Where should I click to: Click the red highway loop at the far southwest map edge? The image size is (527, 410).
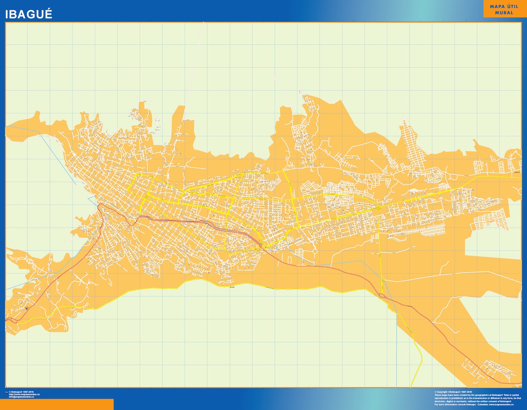[x=11, y=319]
